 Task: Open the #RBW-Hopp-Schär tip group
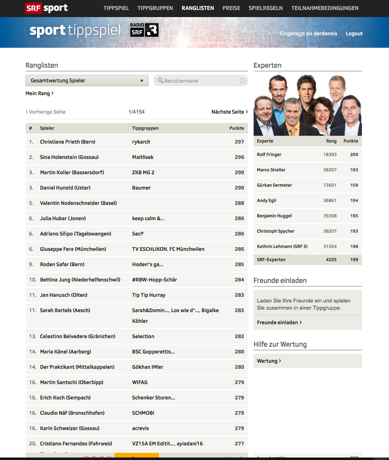(x=155, y=280)
